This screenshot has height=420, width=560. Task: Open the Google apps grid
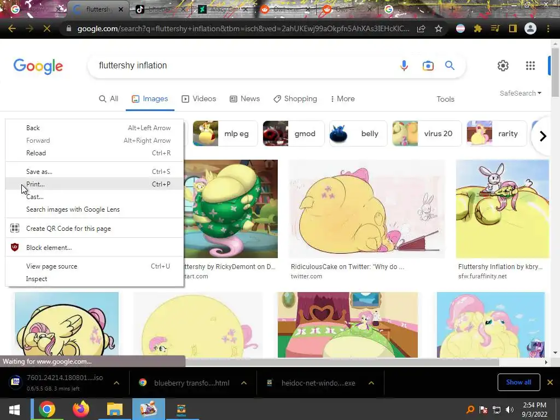tap(530, 66)
